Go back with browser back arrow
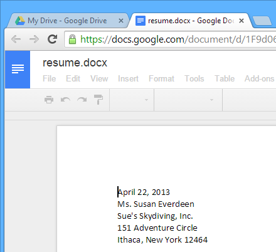Viewport: 276px width, 252px height. 16,39
